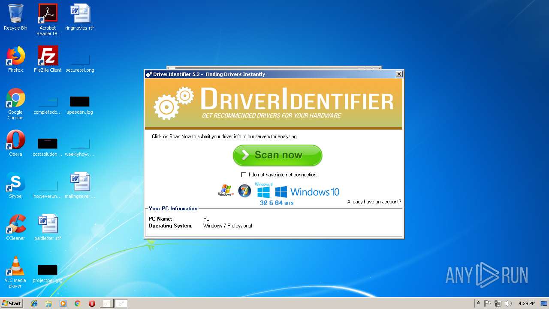Open Internet Explorer from the taskbar
Image resolution: width=549 pixels, height=309 pixels.
[x=34, y=303]
